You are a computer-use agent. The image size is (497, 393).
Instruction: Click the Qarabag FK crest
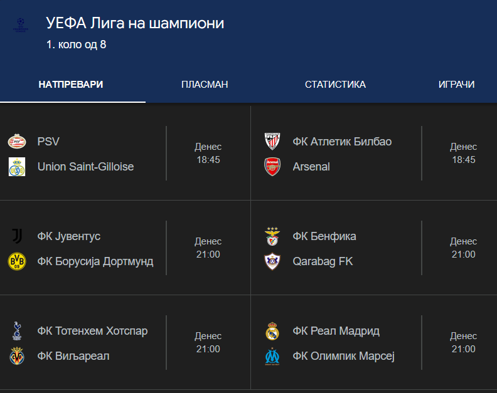coord(272,261)
